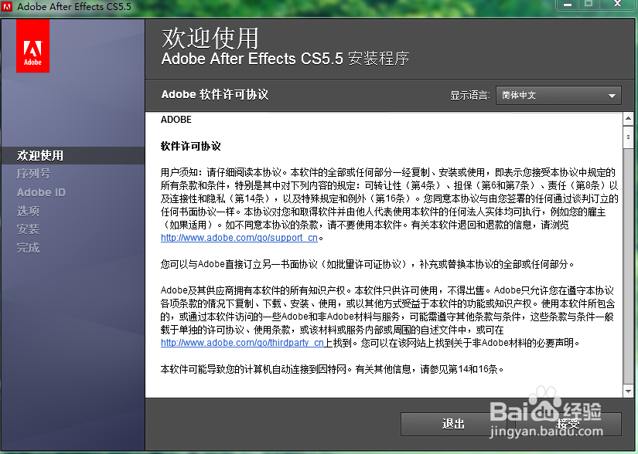Click the Adobe logo in sidebar
This screenshot has width=638, height=454.
coord(32,46)
